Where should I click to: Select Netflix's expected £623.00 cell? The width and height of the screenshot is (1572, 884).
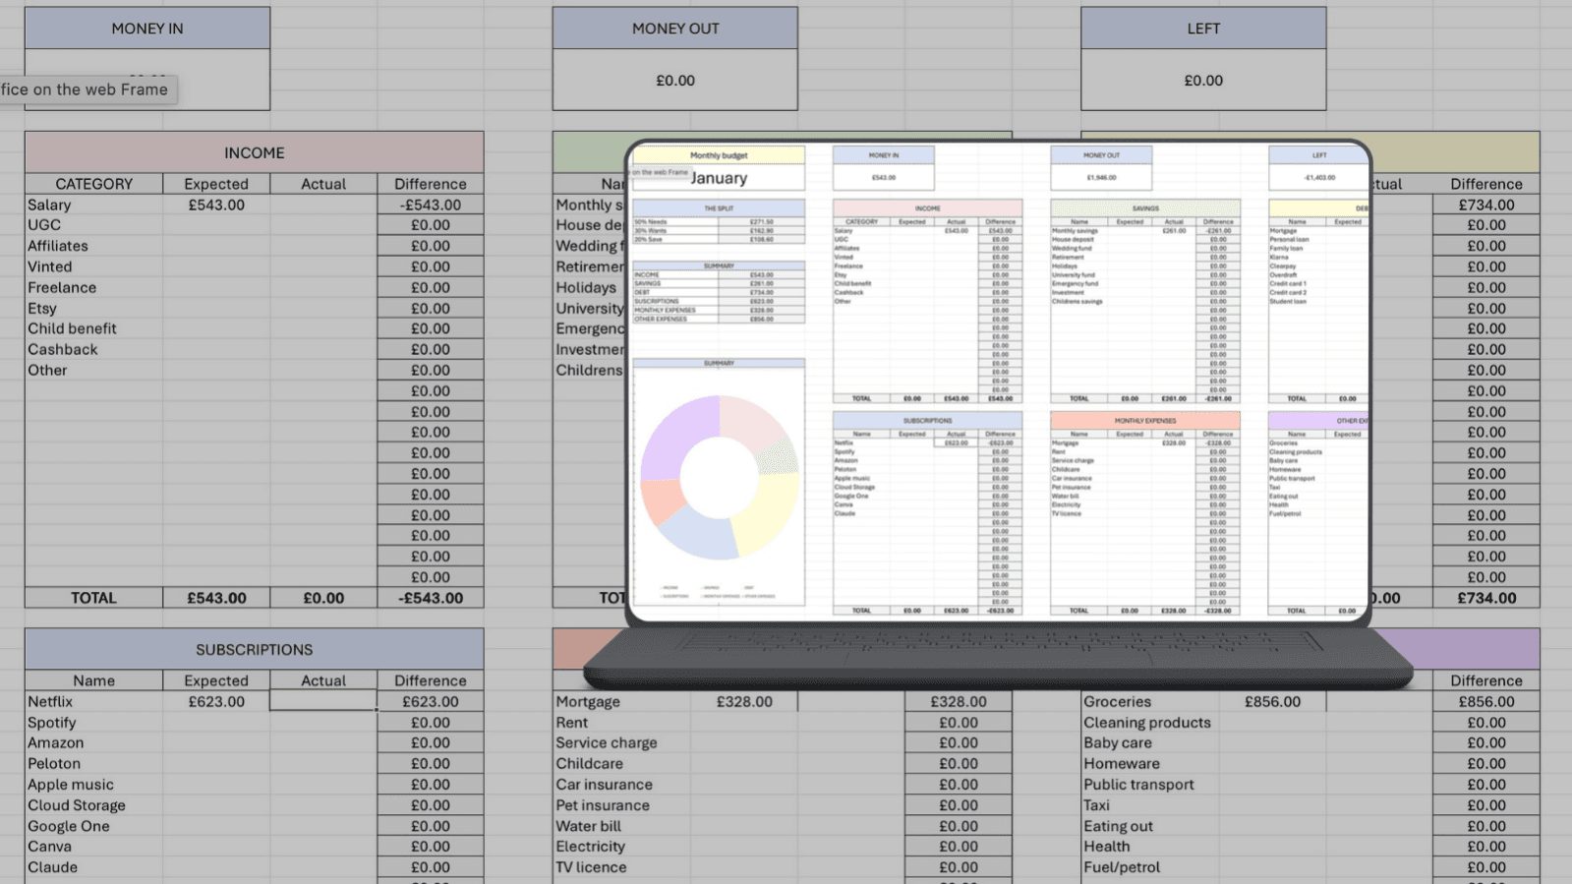[216, 701]
